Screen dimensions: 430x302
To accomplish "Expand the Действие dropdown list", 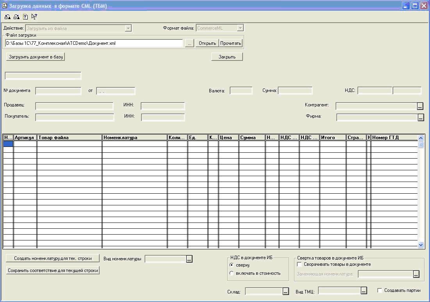I will point(128,28).
